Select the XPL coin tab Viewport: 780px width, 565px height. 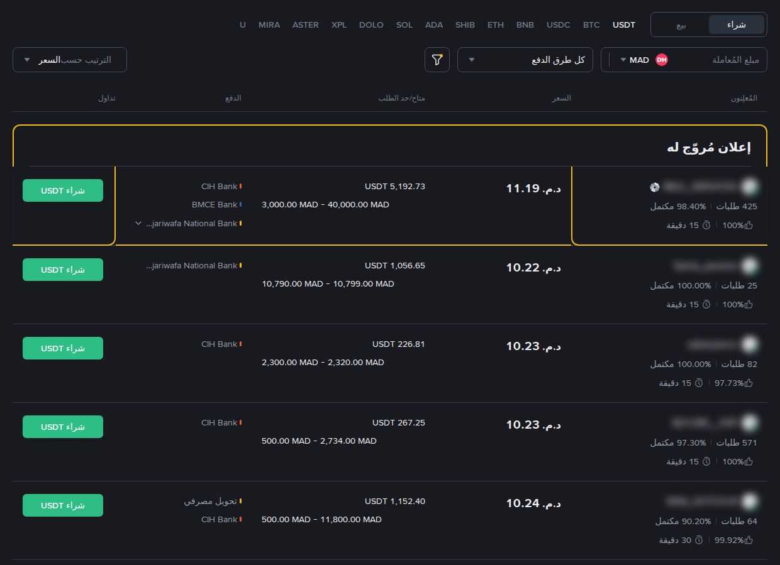(x=339, y=25)
